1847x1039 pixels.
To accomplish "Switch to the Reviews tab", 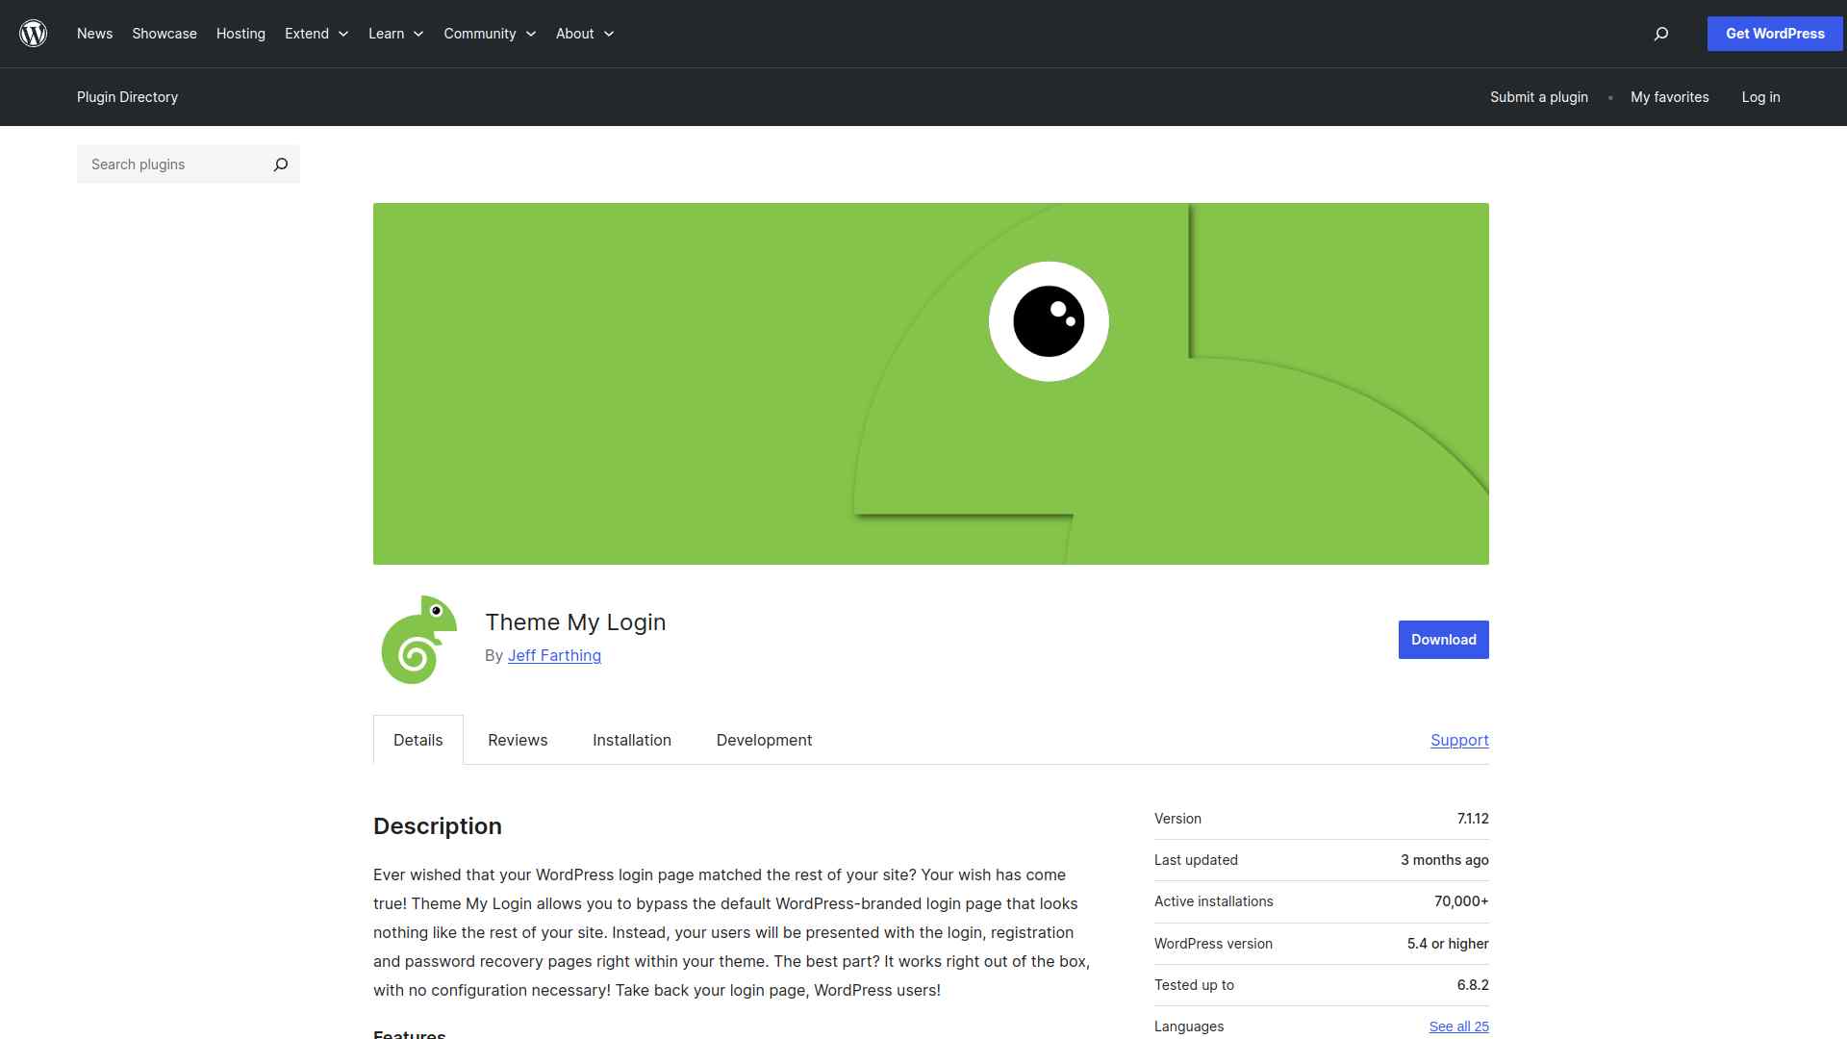I will (518, 740).
